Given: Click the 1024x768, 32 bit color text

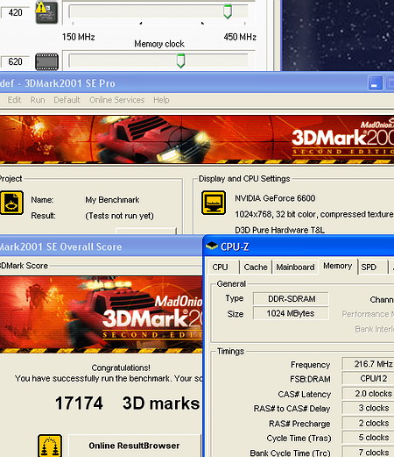Looking at the screenshot, I should point(314,214).
